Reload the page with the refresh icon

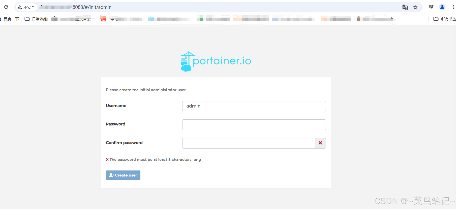coord(6,7)
